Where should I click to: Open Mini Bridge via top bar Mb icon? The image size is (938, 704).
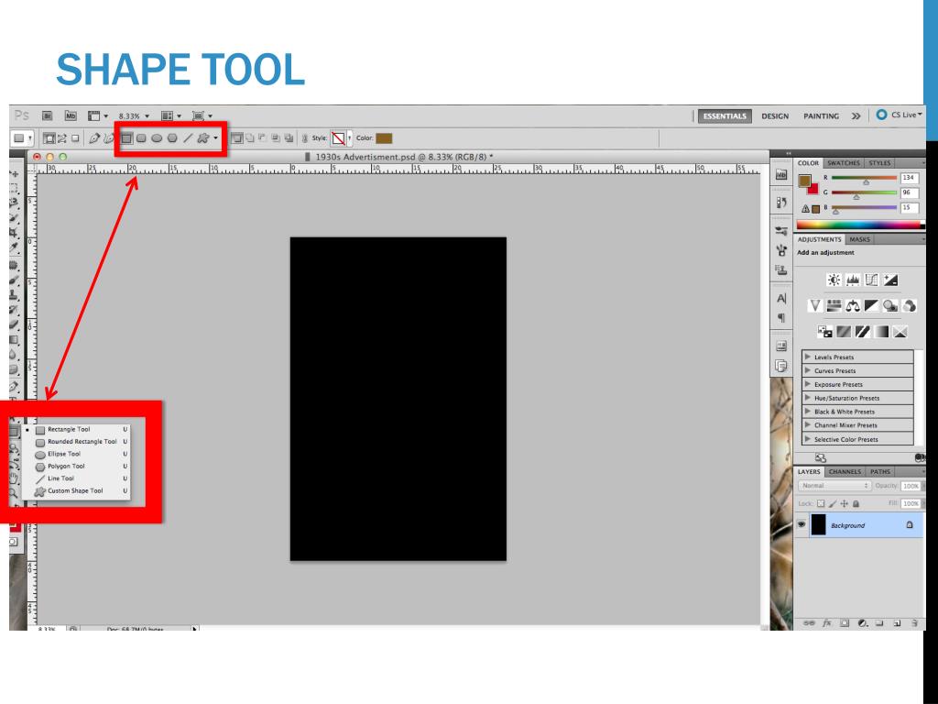(71, 115)
